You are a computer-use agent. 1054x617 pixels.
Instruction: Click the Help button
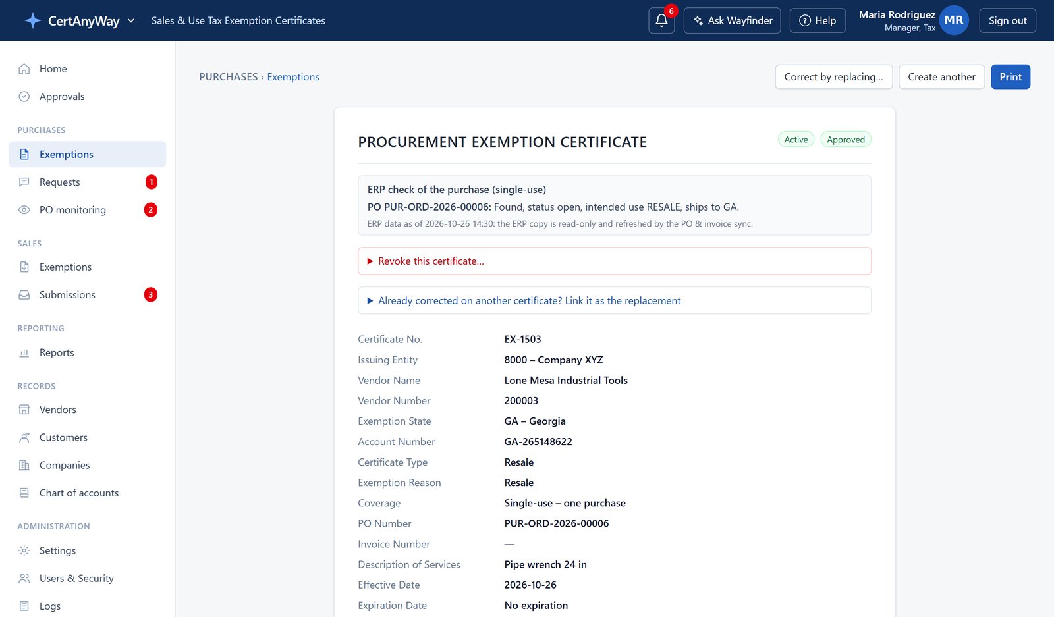pos(818,20)
